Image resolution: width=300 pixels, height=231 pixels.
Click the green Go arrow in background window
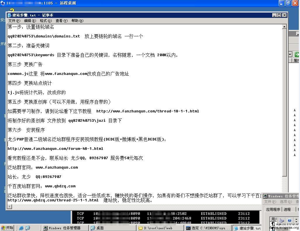[297, 54]
